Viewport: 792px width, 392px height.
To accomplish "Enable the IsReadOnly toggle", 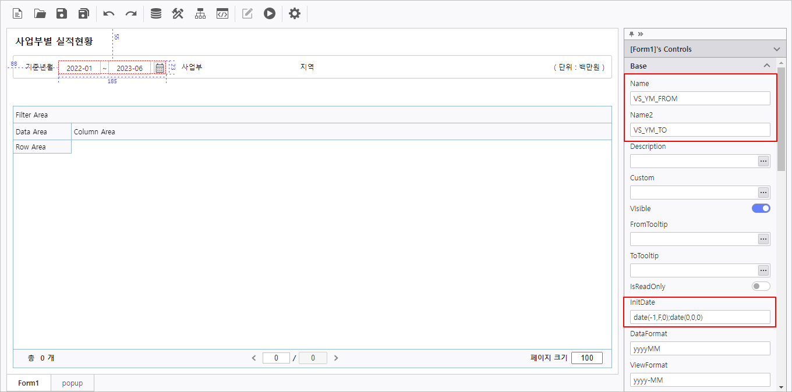I will pyautogui.click(x=761, y=286).
